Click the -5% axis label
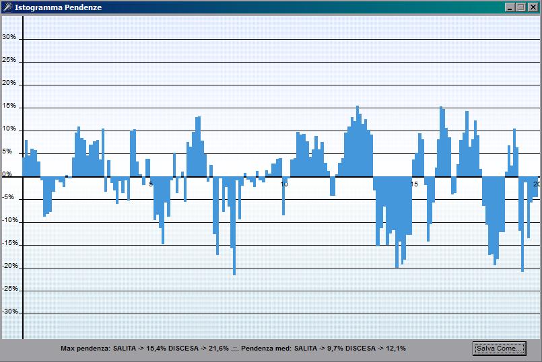 point(9,197)
